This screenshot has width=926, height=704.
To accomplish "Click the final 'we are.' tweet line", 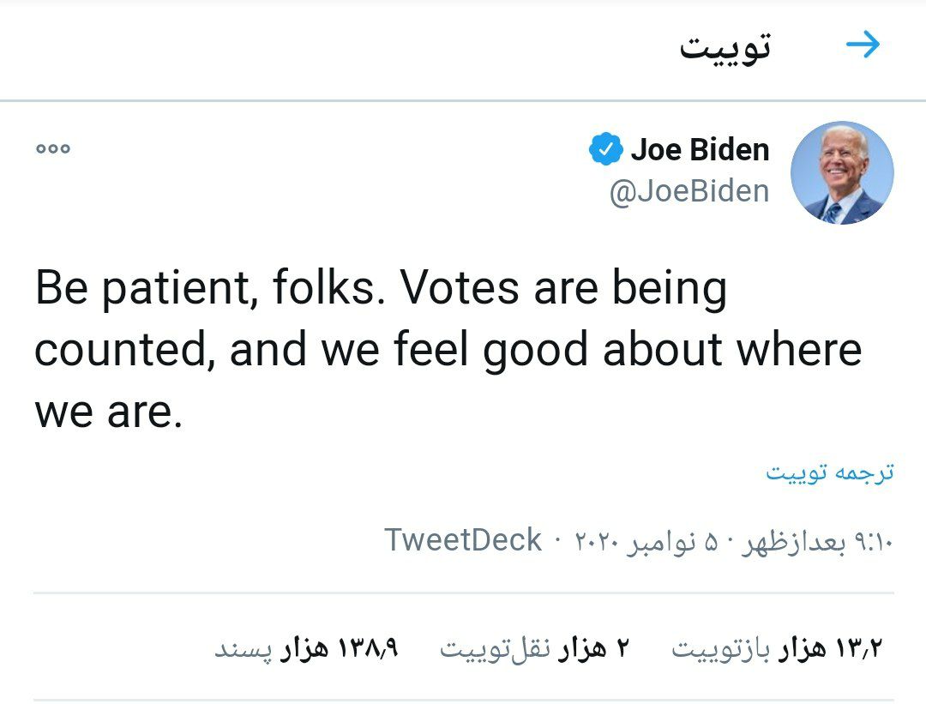I will [x=109, y=412].
